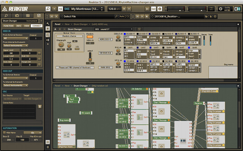Click the file player play button beside Select File
This screenshot has width=243, height=151.
click(x=57, y=16)
